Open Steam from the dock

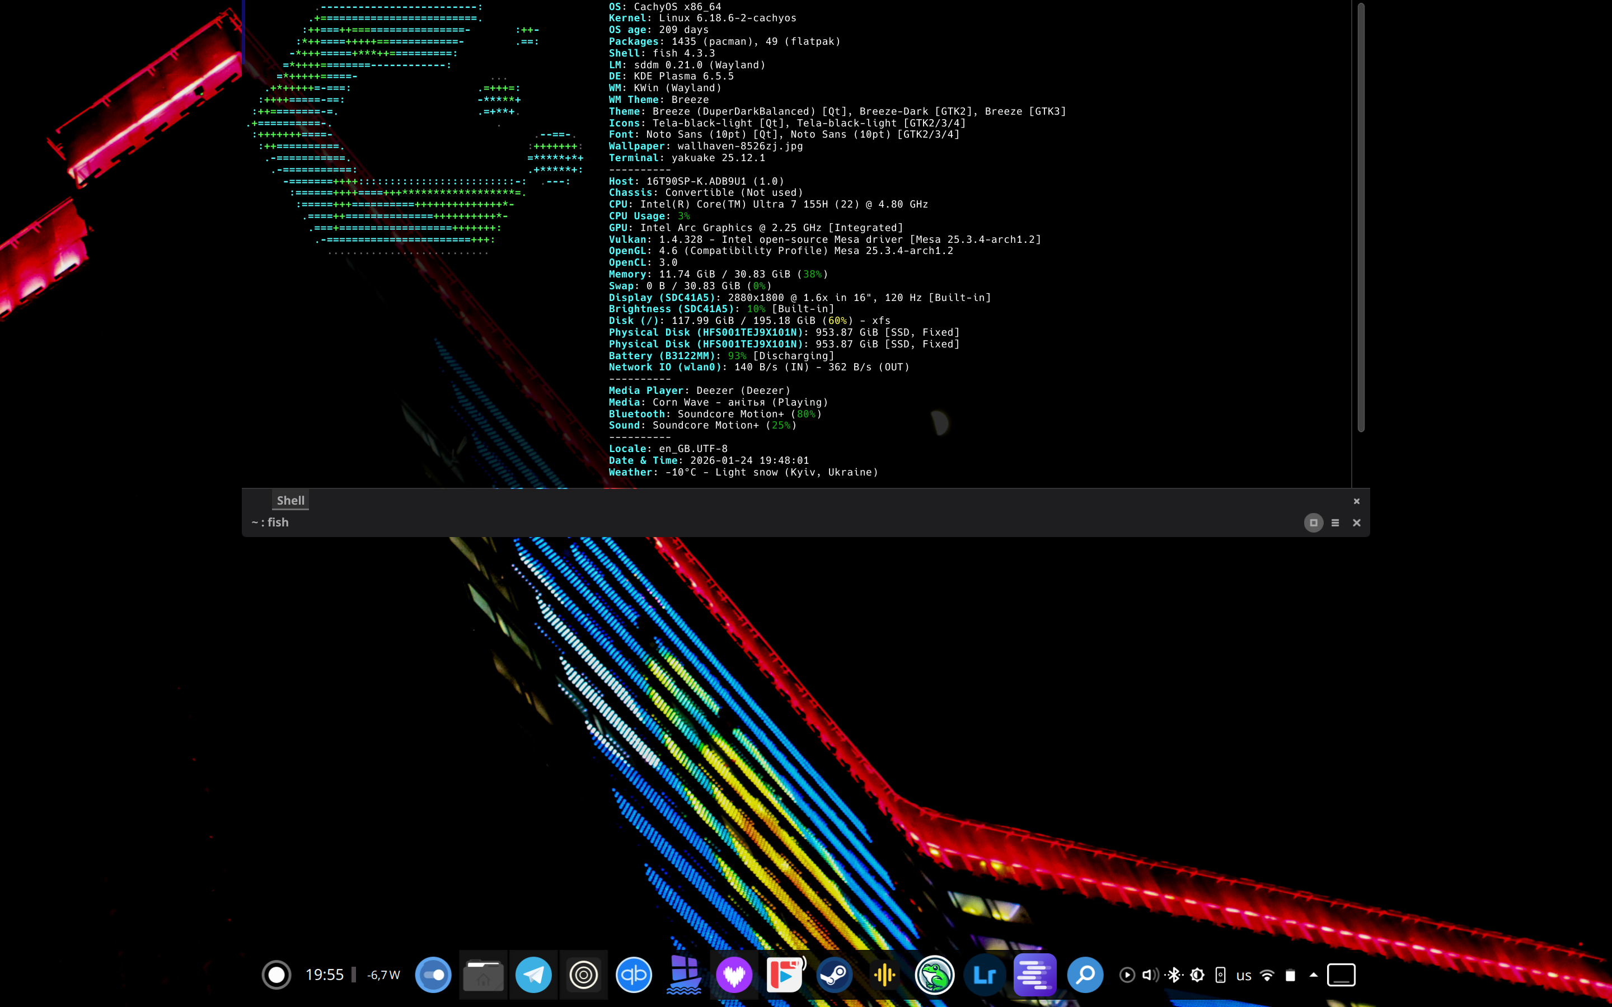click(x=834, y=975)
